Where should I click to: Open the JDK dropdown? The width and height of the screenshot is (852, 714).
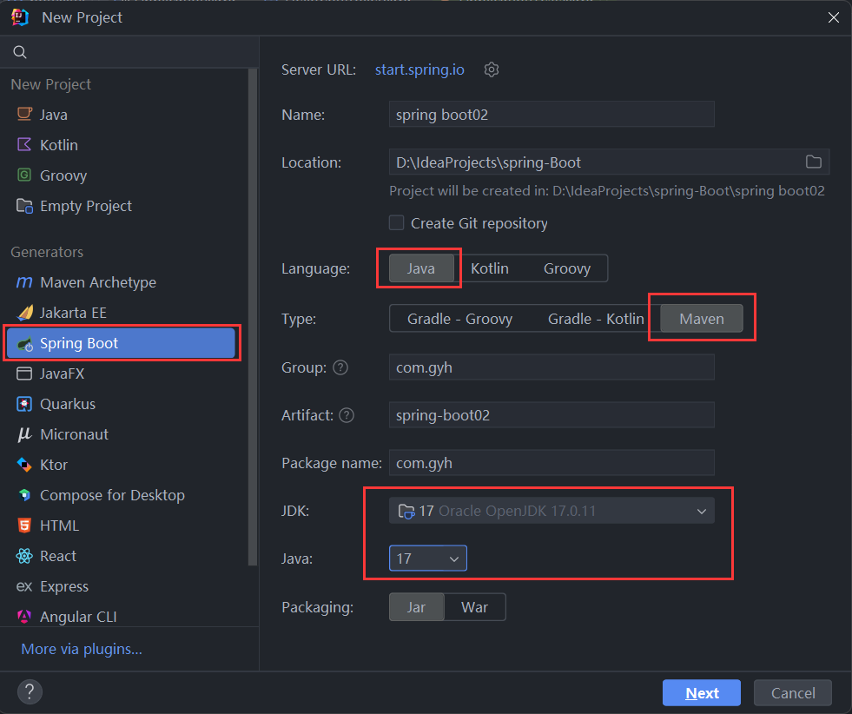(551, 511)
